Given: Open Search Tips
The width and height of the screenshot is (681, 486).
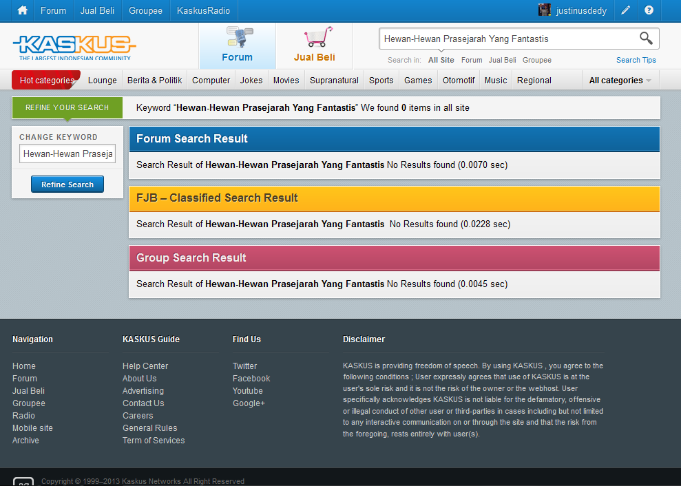Looking at the screenshot, I should (636, 60).
